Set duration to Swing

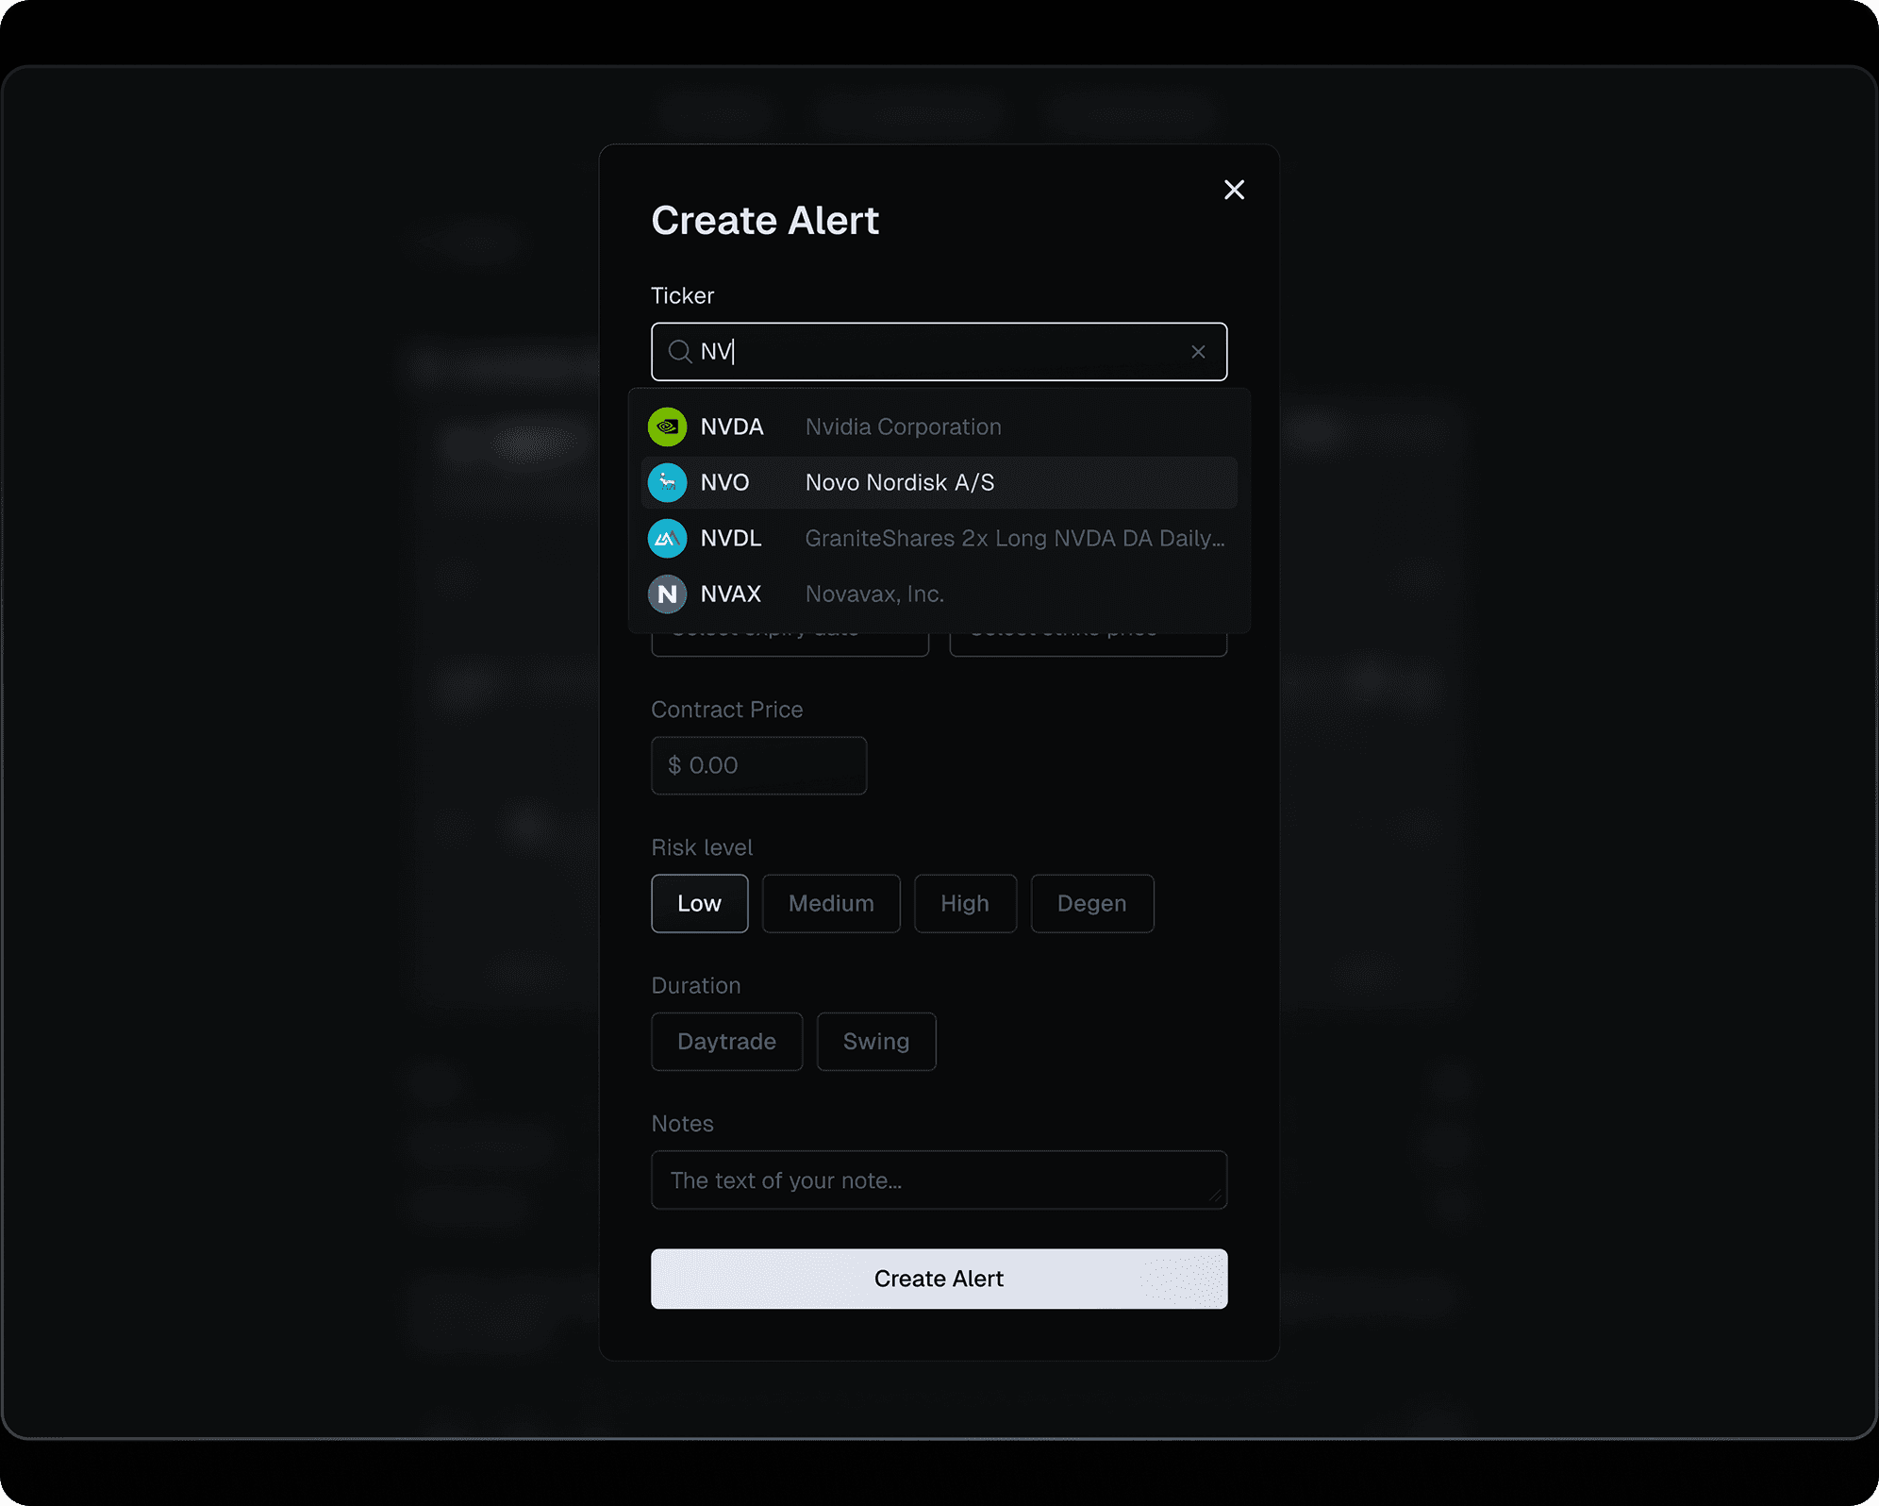[x=875, y=1041]
